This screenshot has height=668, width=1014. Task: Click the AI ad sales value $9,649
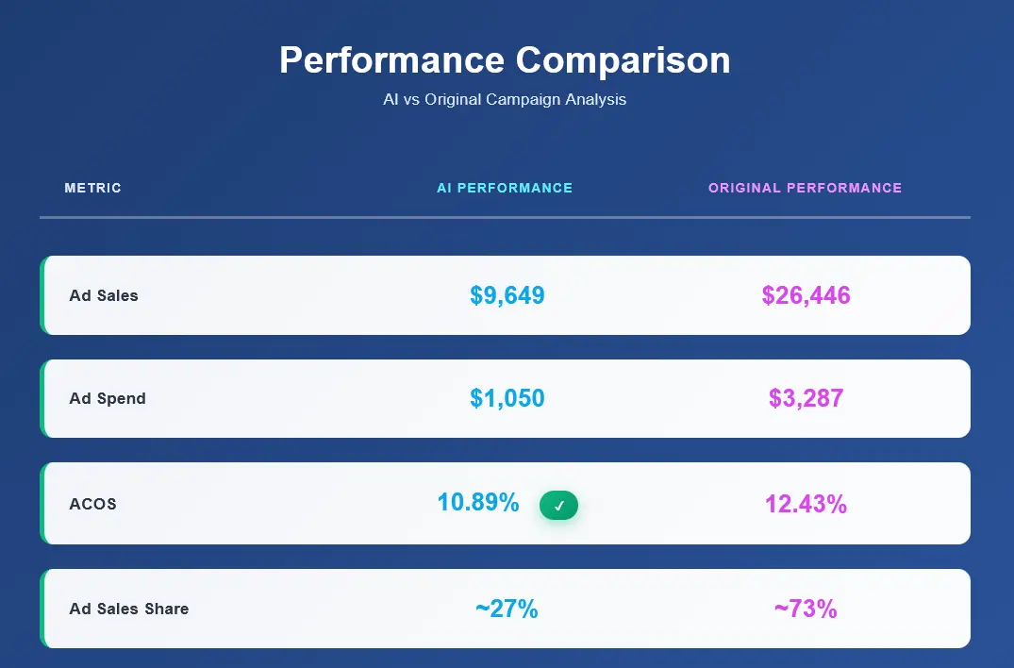coord(507,295)
